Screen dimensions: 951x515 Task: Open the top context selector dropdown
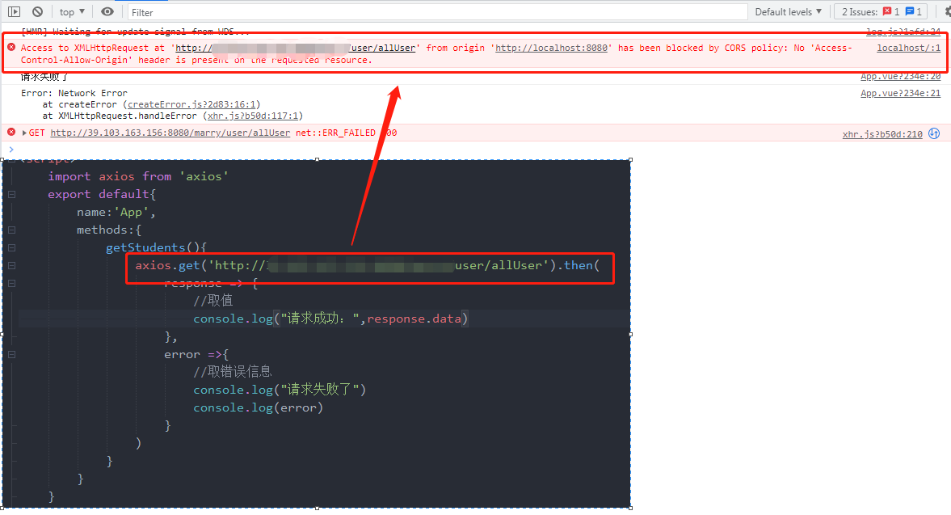pyautogui.click(x=72, y=11)
